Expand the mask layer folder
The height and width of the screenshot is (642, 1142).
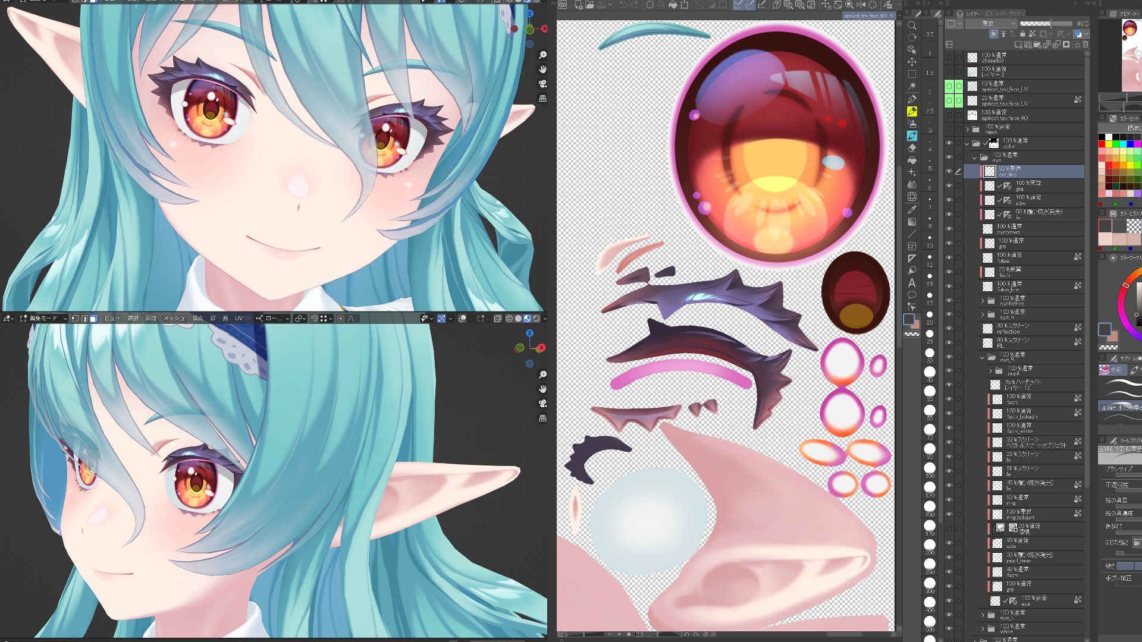click(x=968, y=129)
